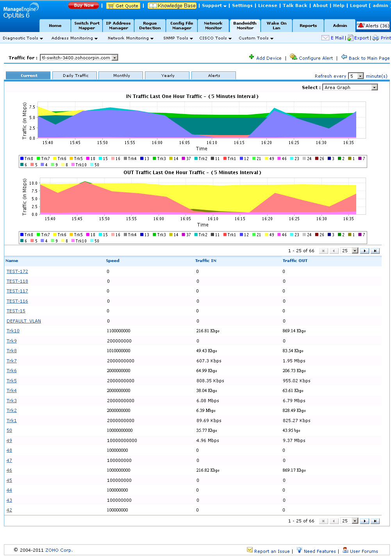The height and width of the screenshot is (556, 391).
Task: Open the Area Graph type dropdown
Action: pos(375,87)
